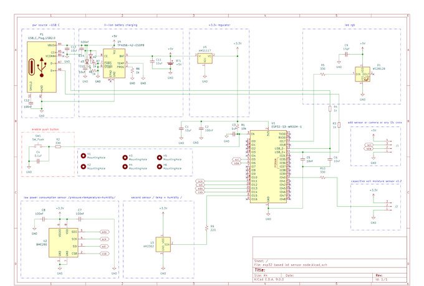This screenshot has width=424, height=286.
Task: Click the 'Title:' field in title block
Action: 260,270
